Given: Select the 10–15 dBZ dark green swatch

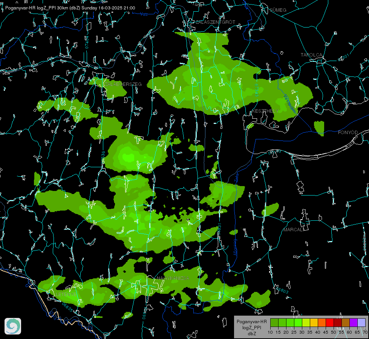Looking at the screenshot, I should pos(274,322).
